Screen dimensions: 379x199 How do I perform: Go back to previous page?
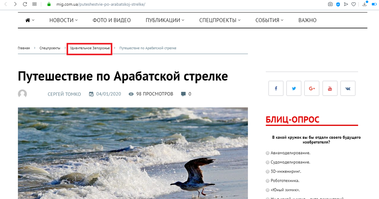5,4
